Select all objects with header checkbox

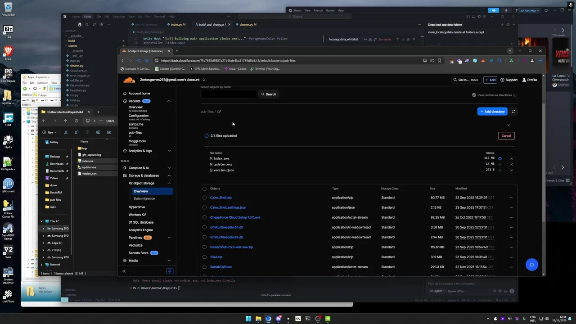(205, 189)
